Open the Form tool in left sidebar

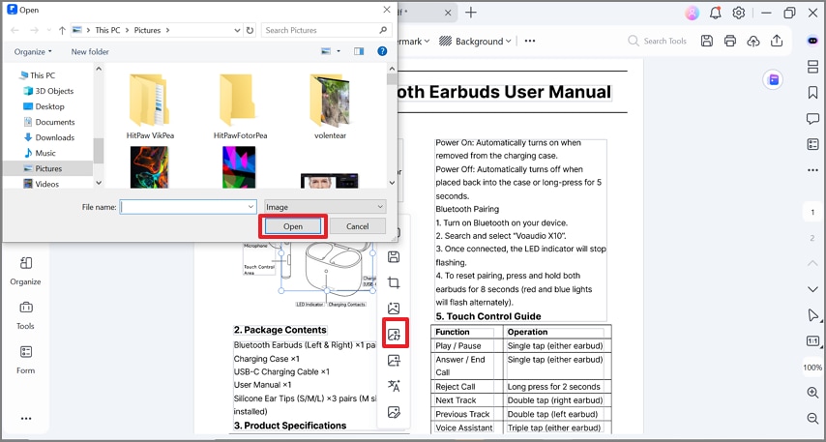(x=25, y=360)
